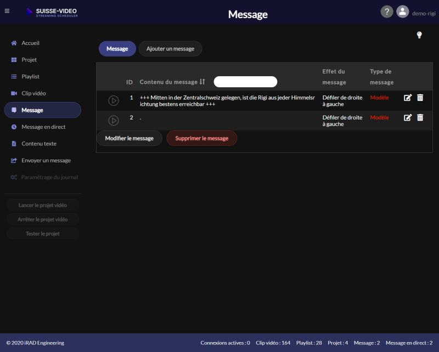
Task: Click the Type de message column header
Action: [381, 77]
